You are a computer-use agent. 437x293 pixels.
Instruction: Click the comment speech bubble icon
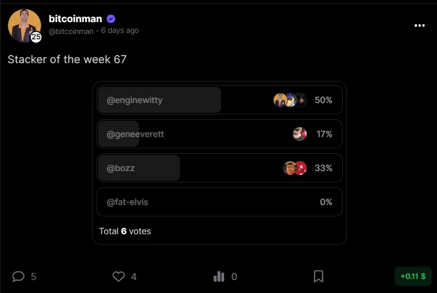click(18, 276)
